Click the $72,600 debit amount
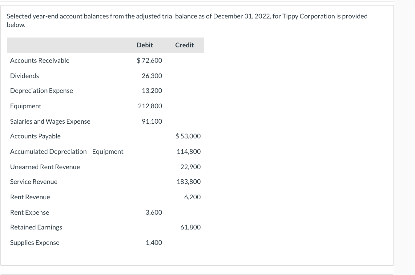 (x=149, y=60)
